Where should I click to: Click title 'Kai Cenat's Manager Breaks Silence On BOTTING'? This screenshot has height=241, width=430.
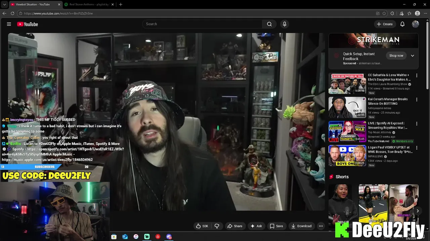coord(388,101)
